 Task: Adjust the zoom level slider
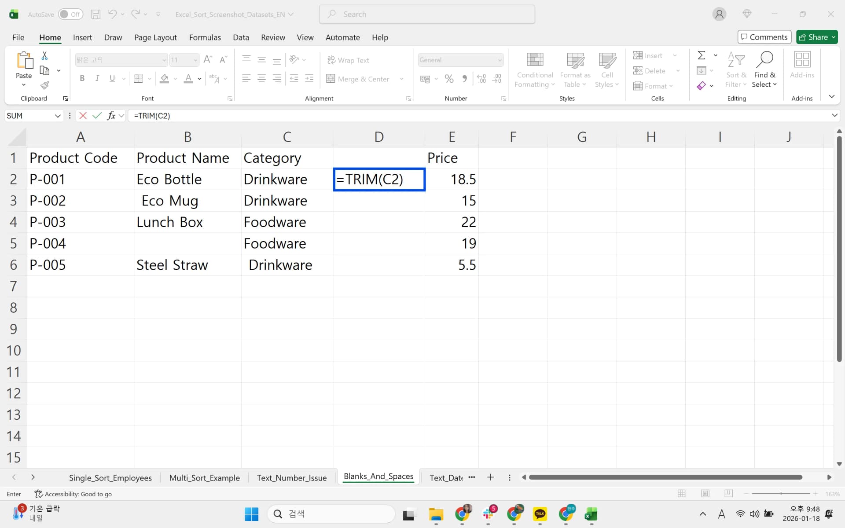coord(780,494)
